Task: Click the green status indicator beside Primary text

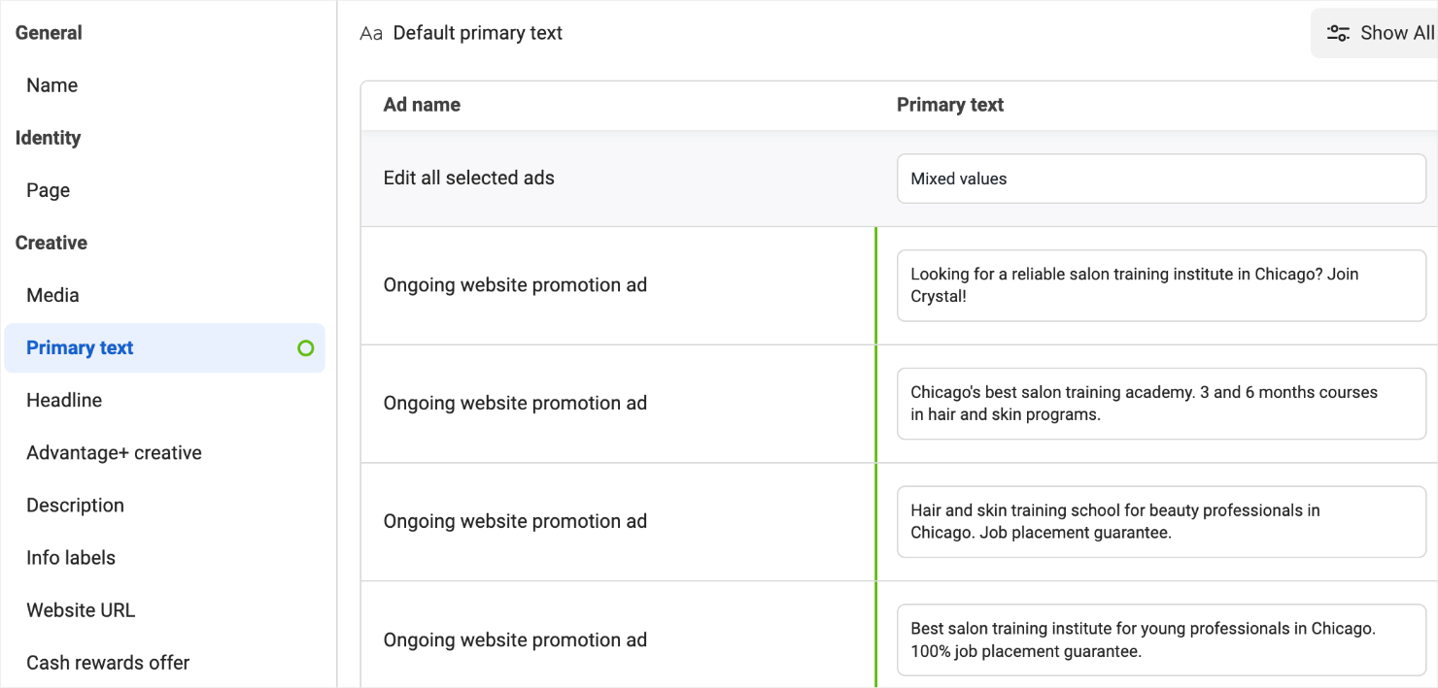Action: click(x=306, y=347)
